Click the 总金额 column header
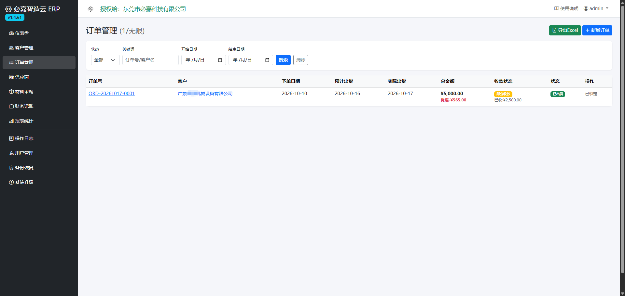This screenshot has height=296, width=625. tap(448, 81)
